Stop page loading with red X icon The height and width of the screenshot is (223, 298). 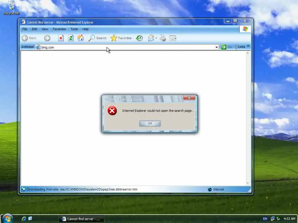[x=61, y=38]
